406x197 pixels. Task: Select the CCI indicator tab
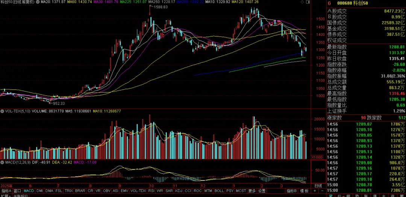tap(188, 191)
